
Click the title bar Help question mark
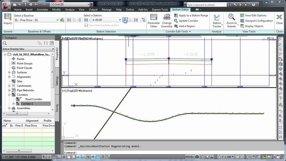(253, 4)
